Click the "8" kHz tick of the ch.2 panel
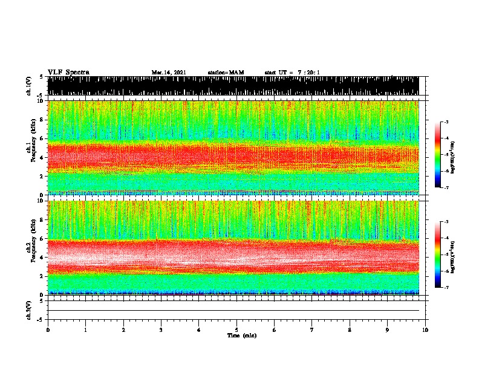 click(x=42, y=220)
